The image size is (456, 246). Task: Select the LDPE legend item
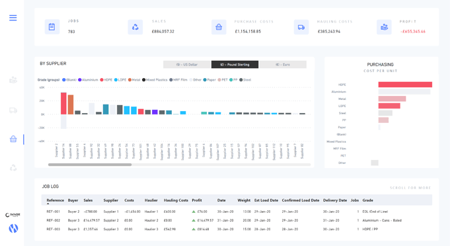click(120, 80)
